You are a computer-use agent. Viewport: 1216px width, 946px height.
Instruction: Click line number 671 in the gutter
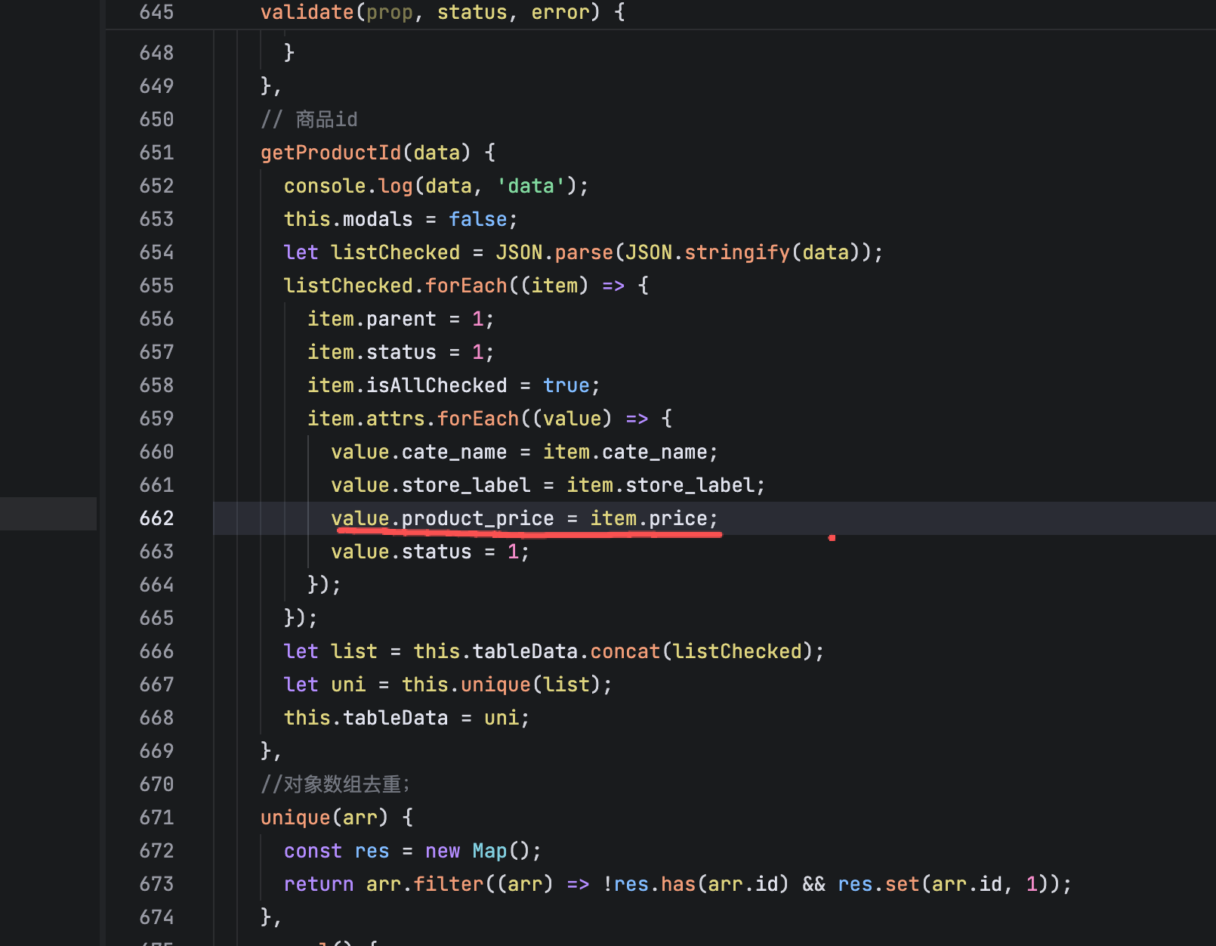coord(156,818)
